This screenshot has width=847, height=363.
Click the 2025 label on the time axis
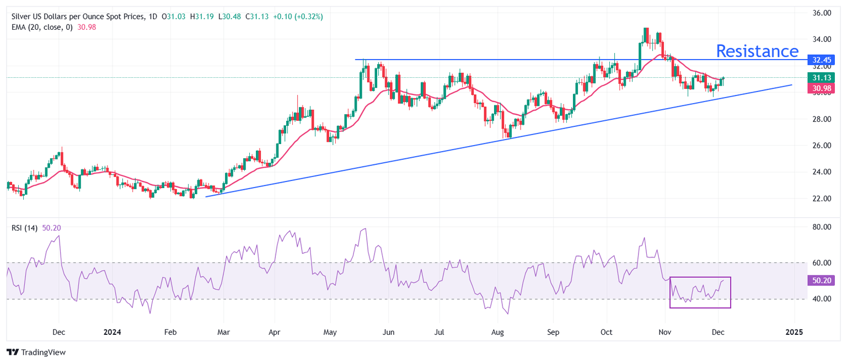point(794,333)
